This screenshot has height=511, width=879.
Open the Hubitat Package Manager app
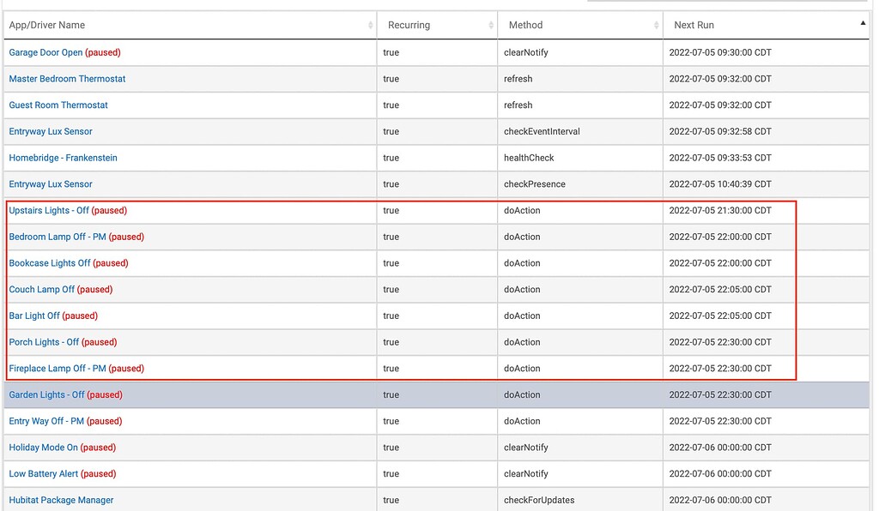(x=60, y=500)
